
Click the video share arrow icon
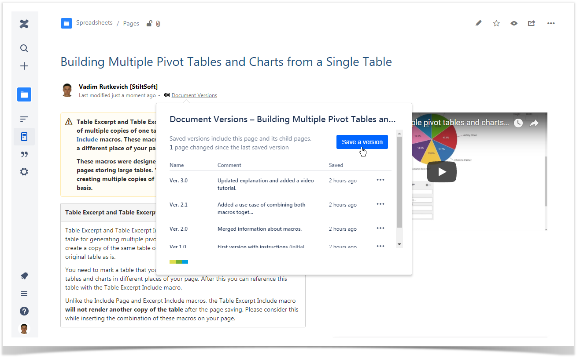(x=534, y=123)
